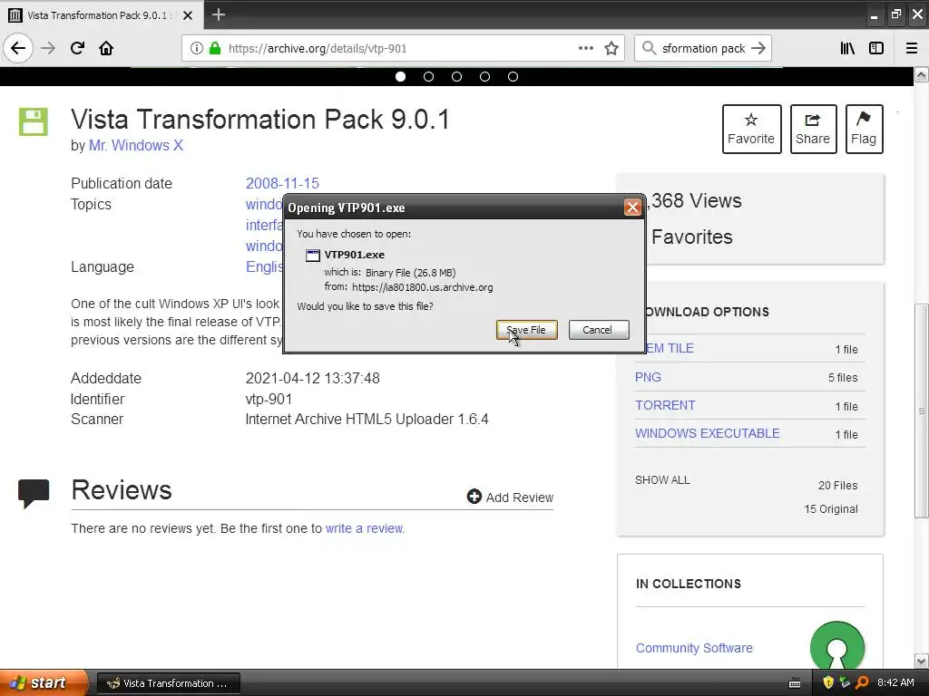This screenshot has width=929, height=696.
Task: Click the search box field
Action: pos(703,48)
